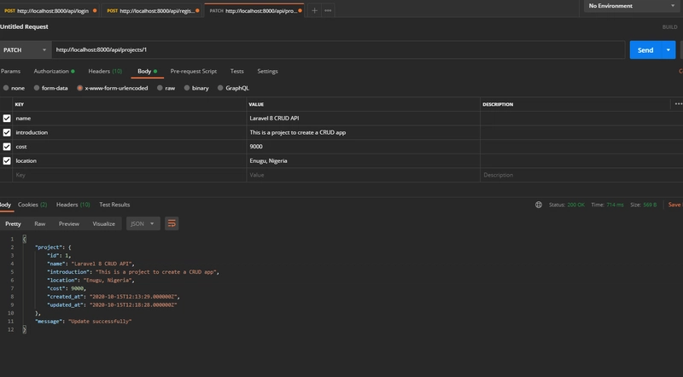Select the raw body type
This screenshot has width=683, height=377.
click(x=166, y=88)
